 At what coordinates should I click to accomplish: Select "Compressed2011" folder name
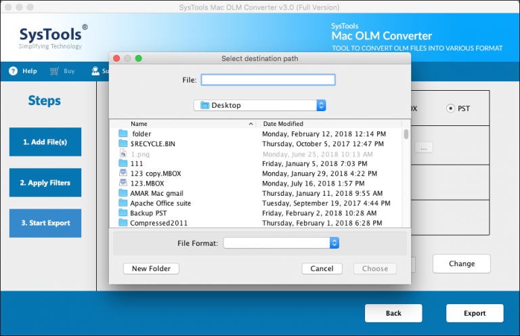[159, 223]
